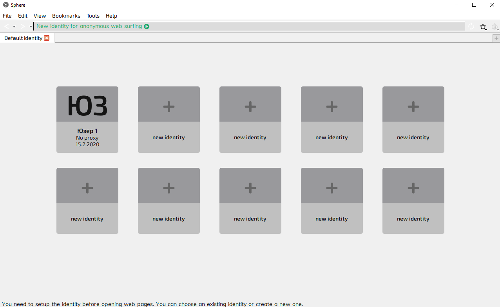Create new identity in bottom-left tile
500x307 pixels.
[x=87, y=201]
